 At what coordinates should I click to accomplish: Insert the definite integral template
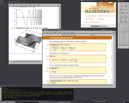click(121, 13)
